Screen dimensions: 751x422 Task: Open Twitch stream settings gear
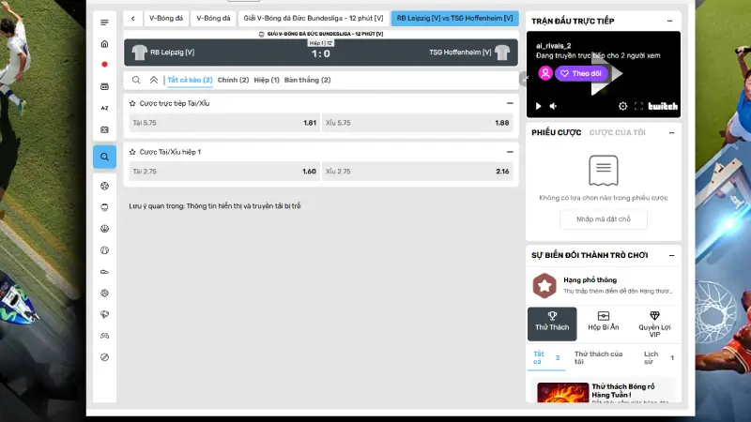[x=622, y=107]
